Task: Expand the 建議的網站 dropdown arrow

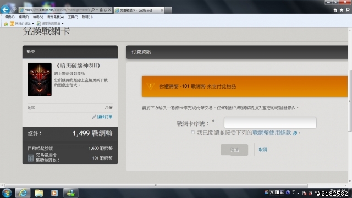Action: point(33,24)
